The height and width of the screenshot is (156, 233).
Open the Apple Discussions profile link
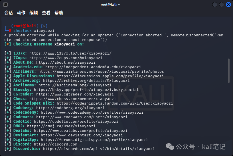(110, 76)
